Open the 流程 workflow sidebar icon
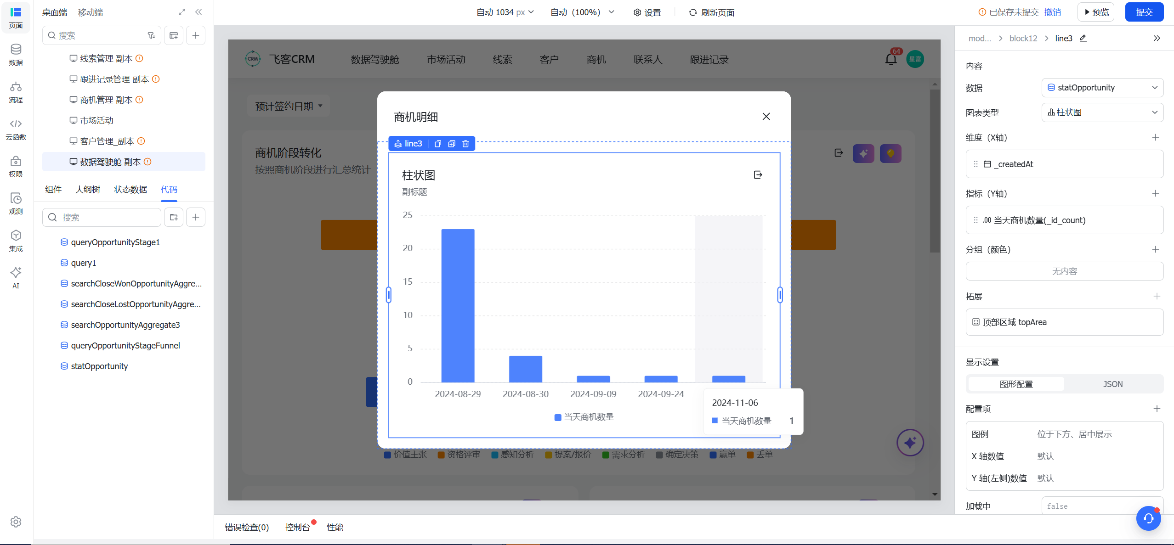This screenshot has width=1174, height=545. click(x=16, y=92)
